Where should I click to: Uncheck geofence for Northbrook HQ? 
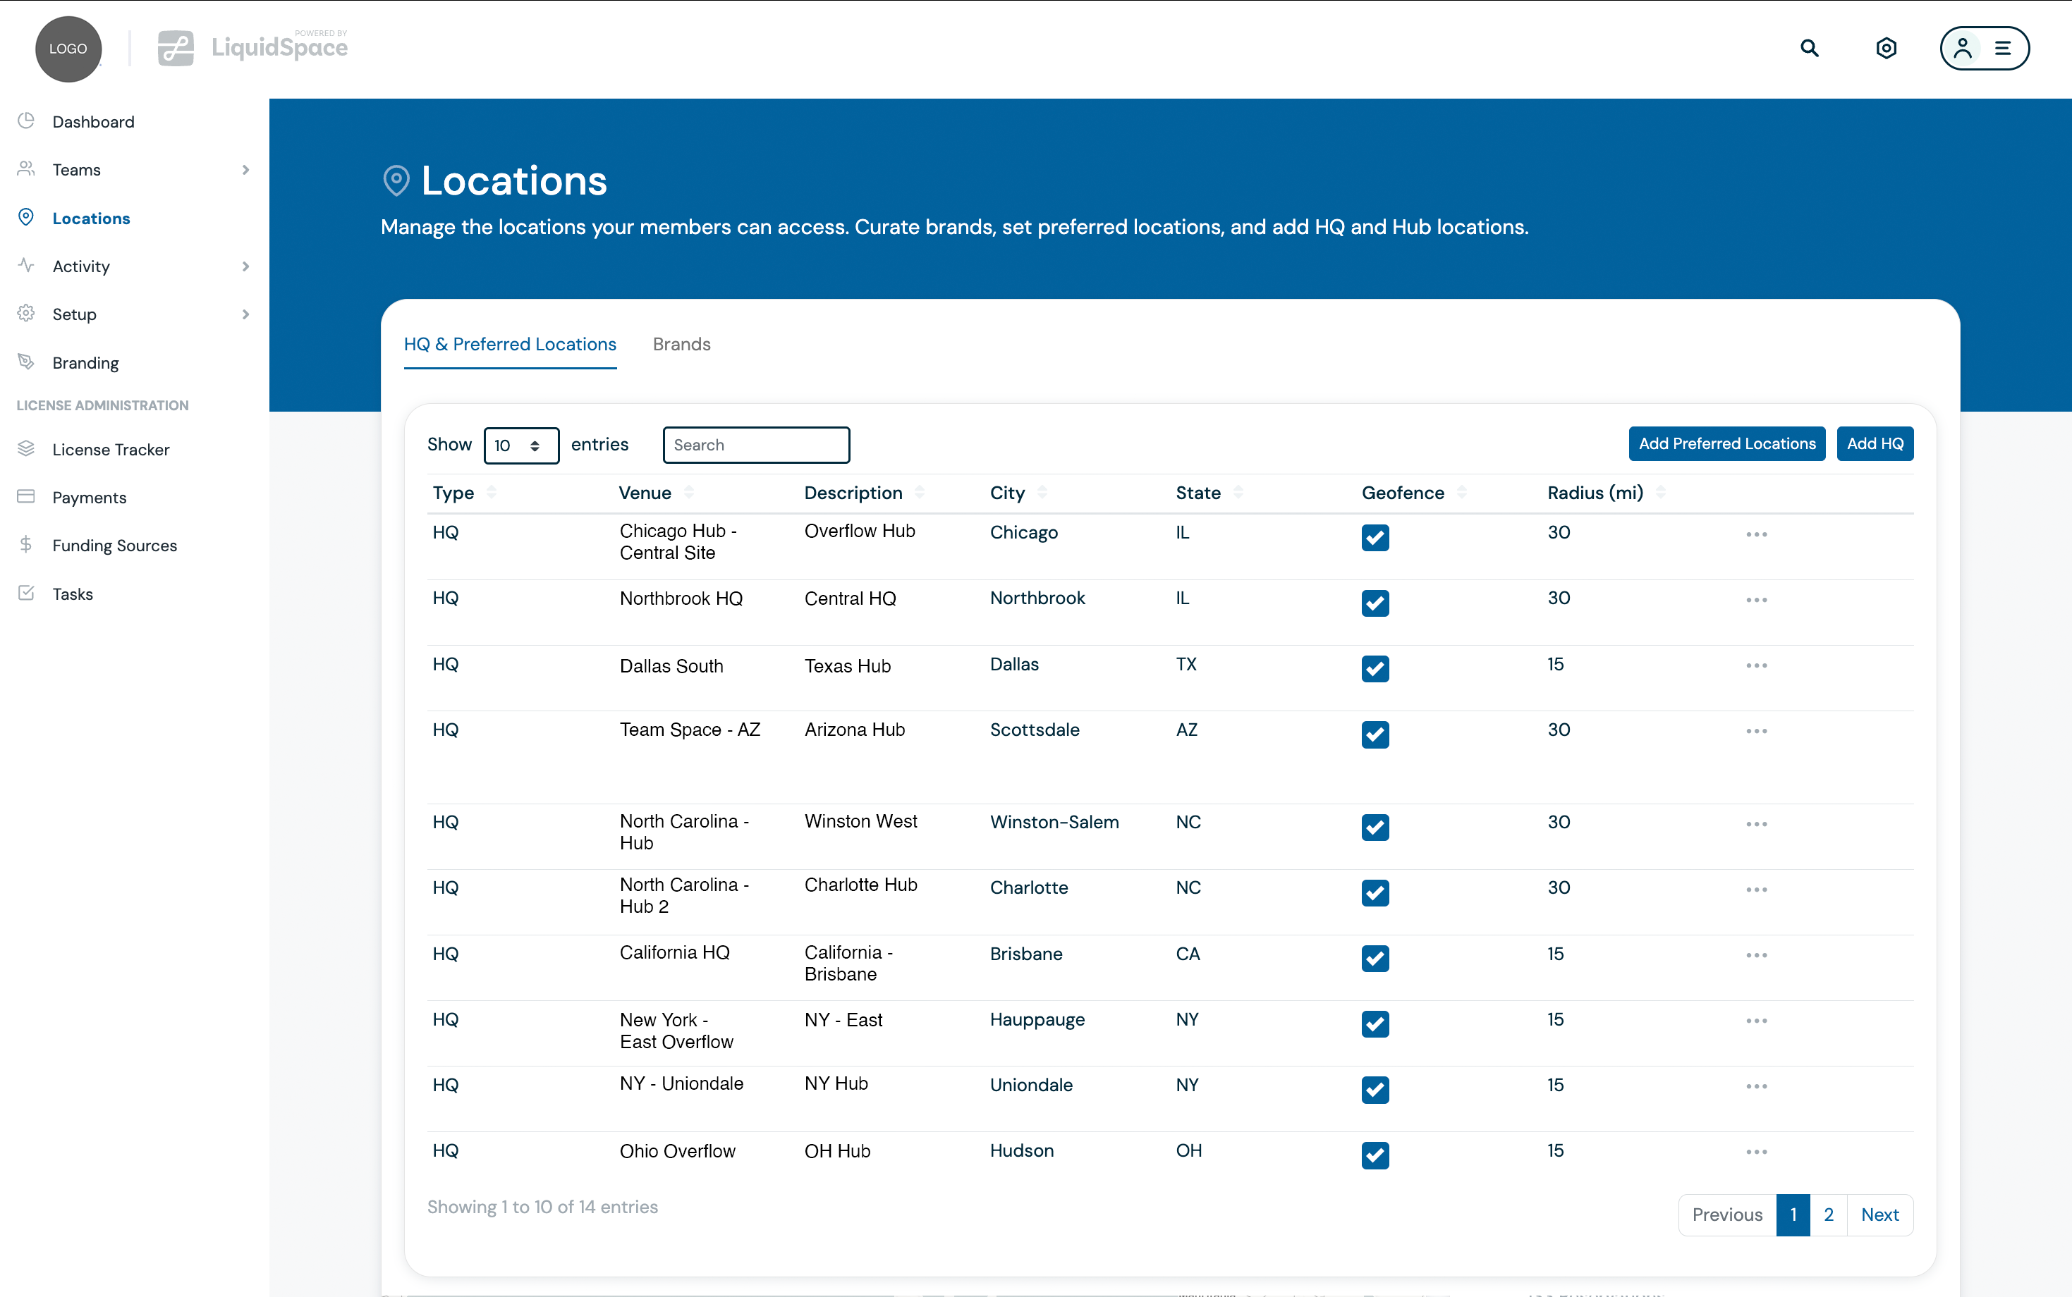[1375, 603]
